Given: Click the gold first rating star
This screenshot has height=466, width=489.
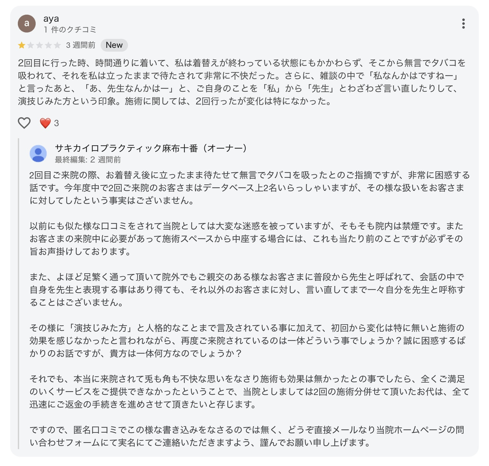Looking at the screenshot, I should (22, 45).
